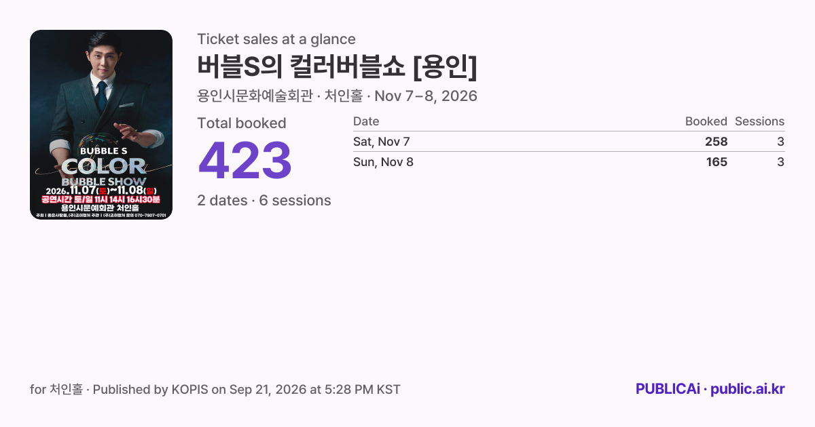Click the total booked number 423
Screen dimensions: 815x427
(244, 161)
